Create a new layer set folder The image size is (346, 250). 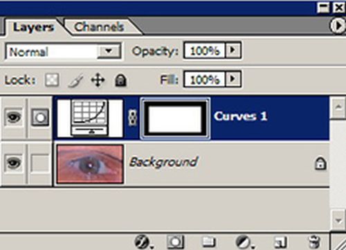pyautogui.click(x=209, y=242)
